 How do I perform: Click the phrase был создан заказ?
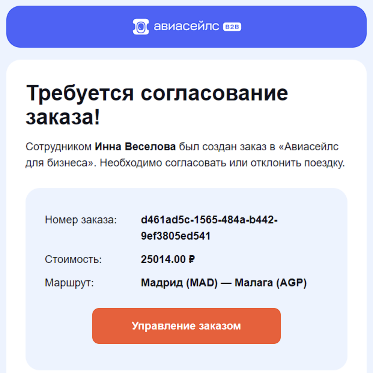[x=223, y=147]
